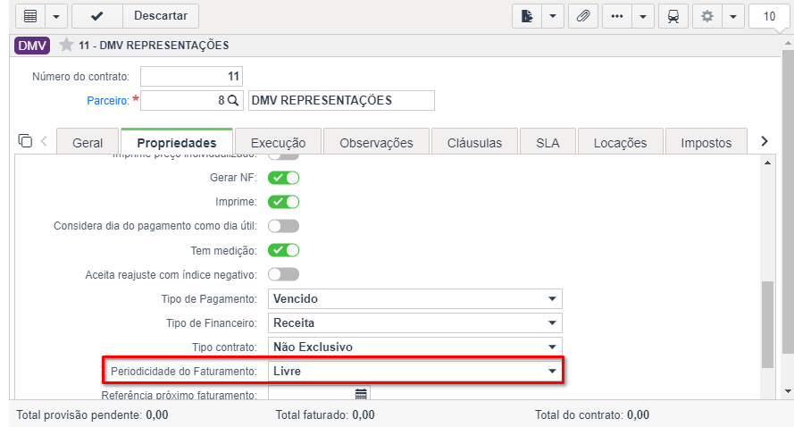Disable the Gerar NF toggle
This screenshot has width=794, height=427.
coord(284,178)
